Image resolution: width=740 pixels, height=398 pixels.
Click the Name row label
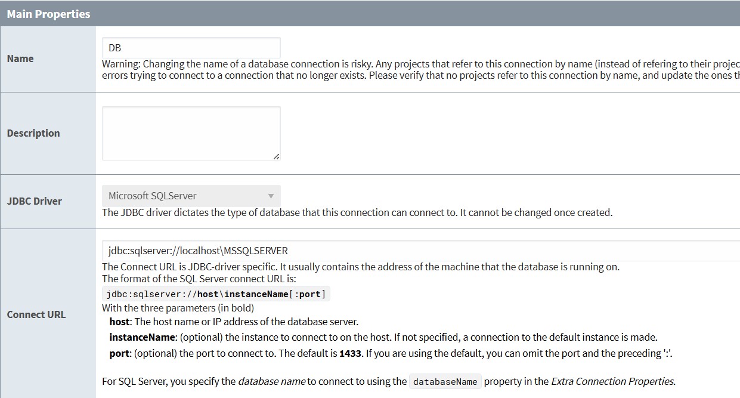pos(20,58)
